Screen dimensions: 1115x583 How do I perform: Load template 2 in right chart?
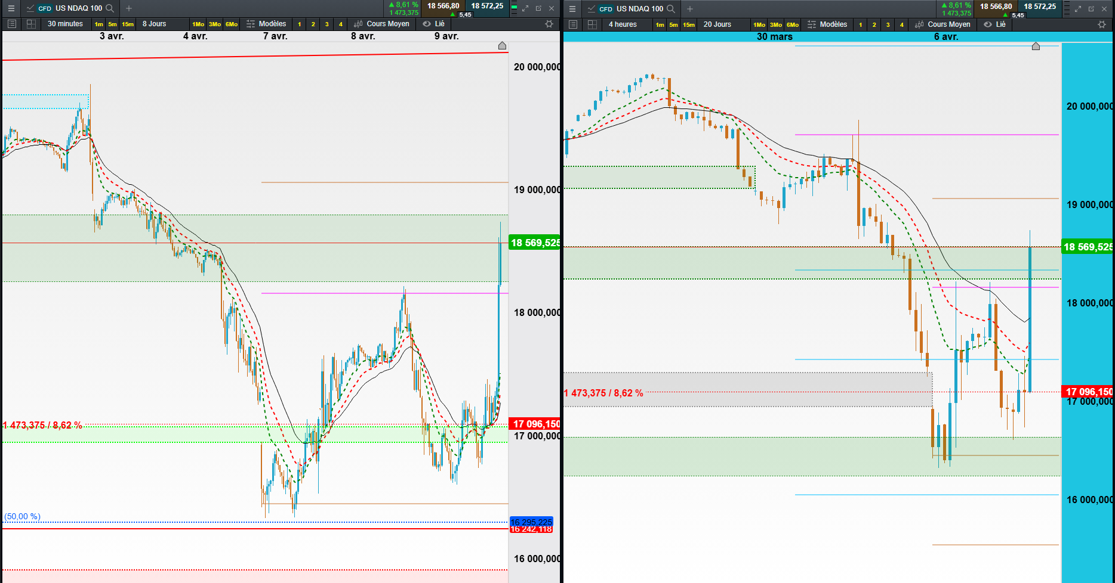point(874,25)
